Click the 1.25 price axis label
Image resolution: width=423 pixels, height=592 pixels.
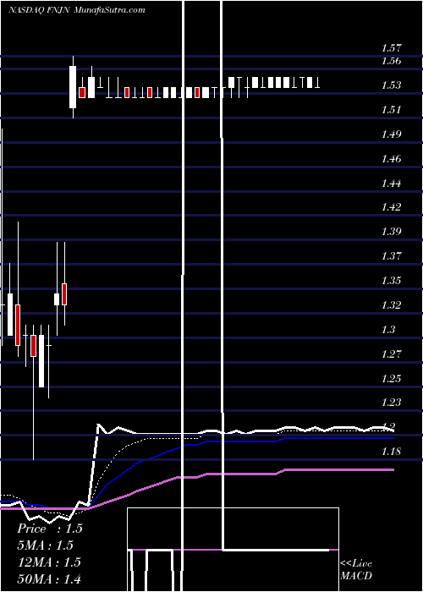coord(391,379)
